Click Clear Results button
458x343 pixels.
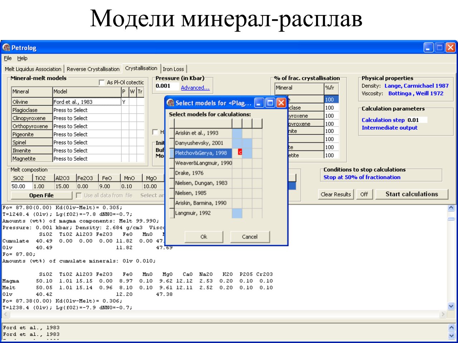pos(336,194)
